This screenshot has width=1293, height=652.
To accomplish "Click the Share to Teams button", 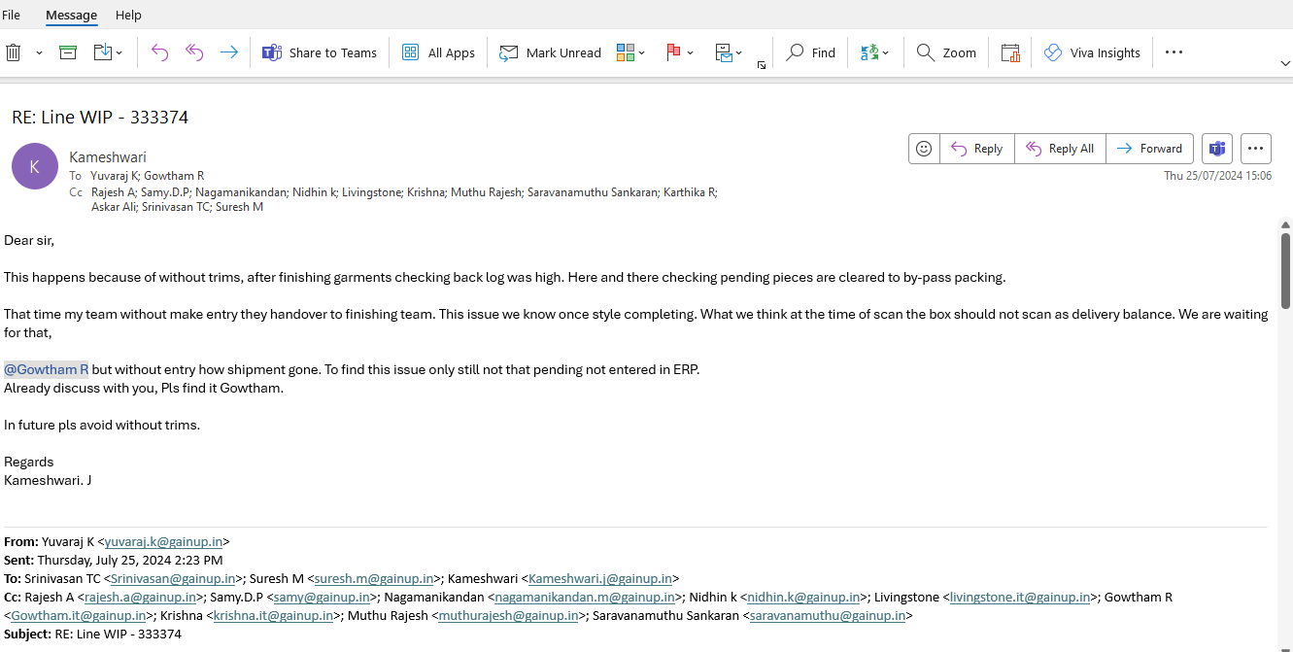I will (x=320, y=52).
